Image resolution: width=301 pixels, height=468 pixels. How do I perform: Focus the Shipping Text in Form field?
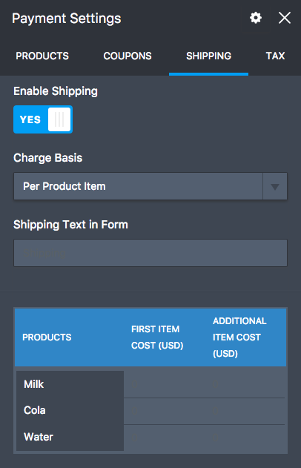click(150, 253)
